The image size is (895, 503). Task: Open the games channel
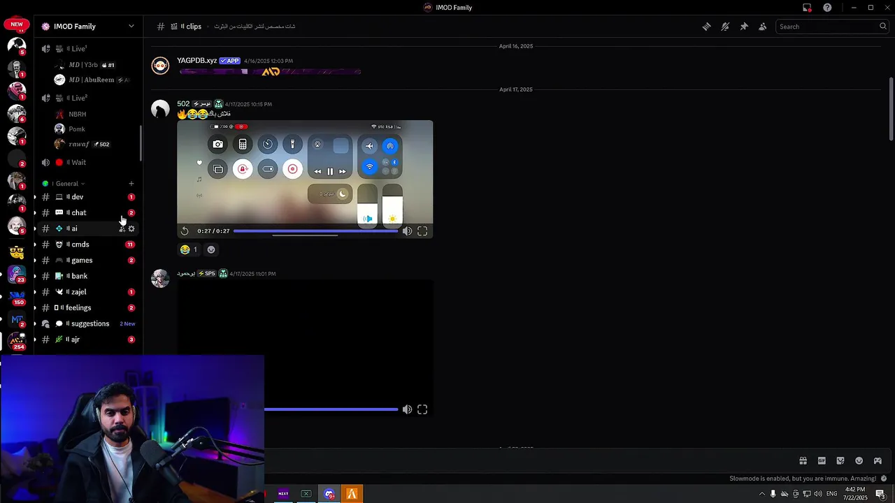[87, 260]
